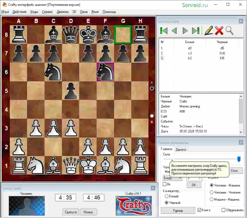Toggle the Обдумывать checkbox
247x218 pixels.
click(x=232, y=210)
